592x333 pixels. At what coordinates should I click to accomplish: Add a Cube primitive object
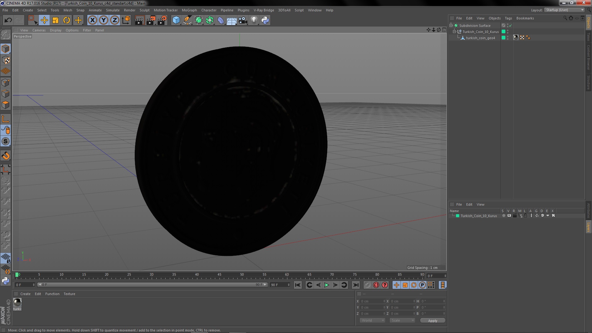pyautogui.click(x=176, y=20)
